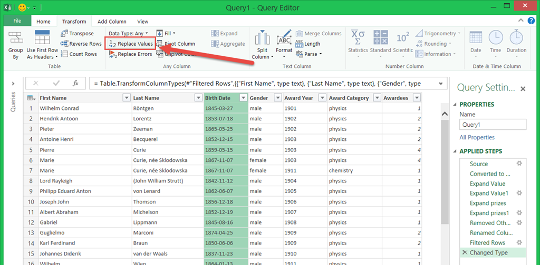
Task: Open the File menu tab
Action: (17, 21)
